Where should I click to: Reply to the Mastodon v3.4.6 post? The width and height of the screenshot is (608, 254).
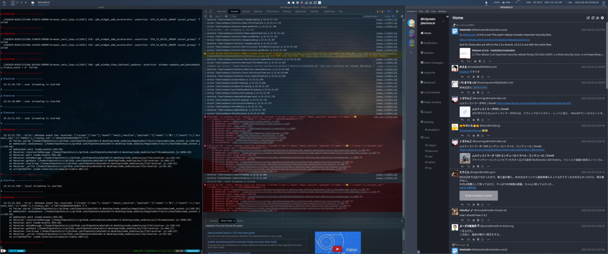point(463,61)
